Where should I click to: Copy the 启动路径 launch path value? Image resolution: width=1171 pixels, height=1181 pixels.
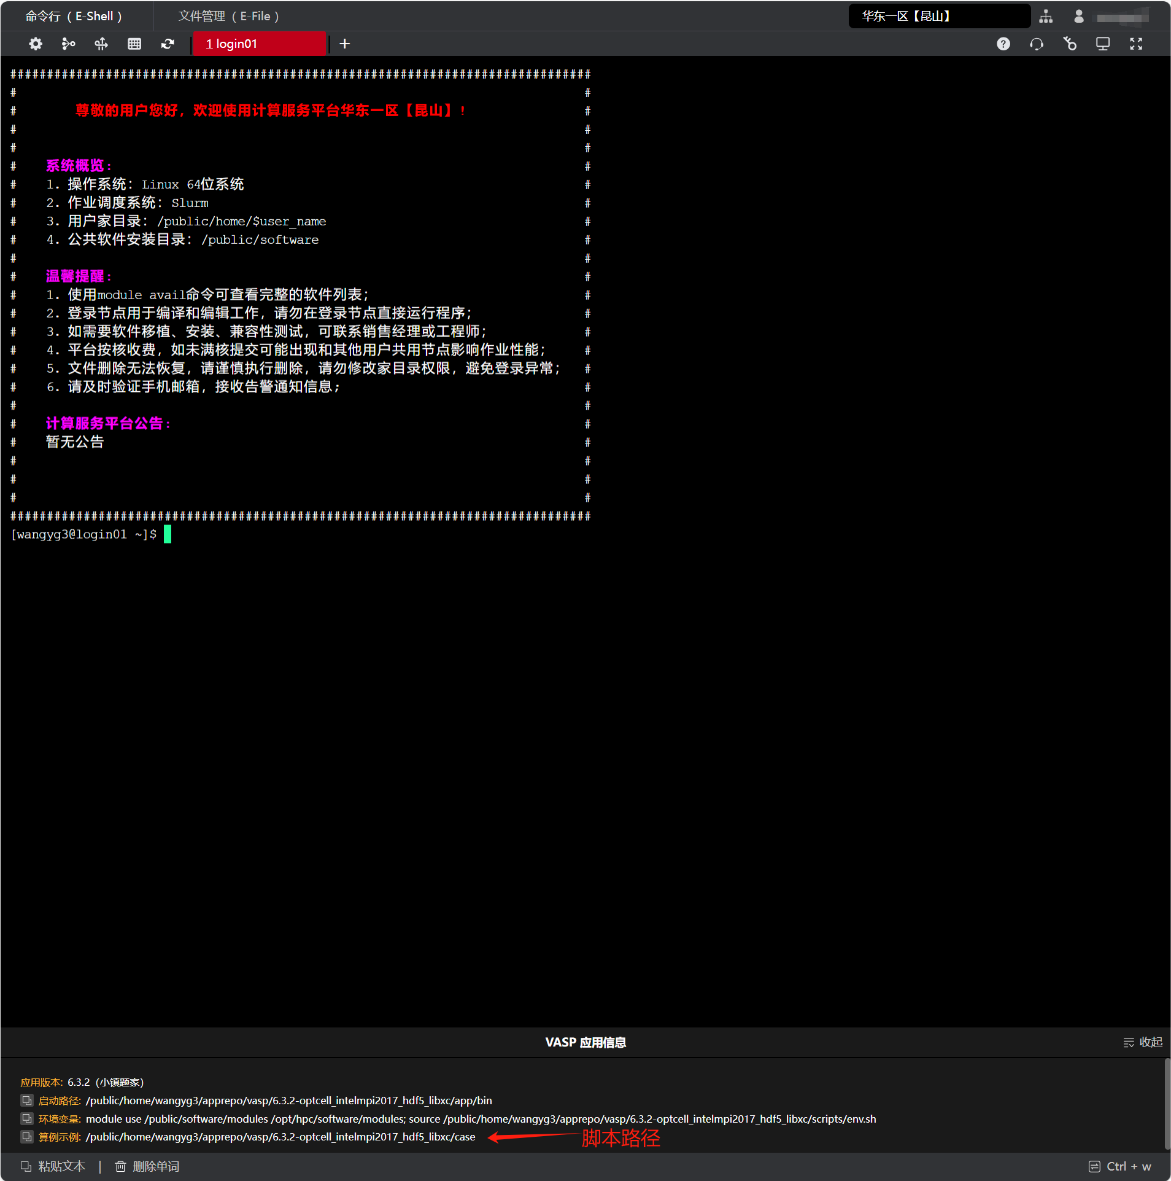(27, 1100)
